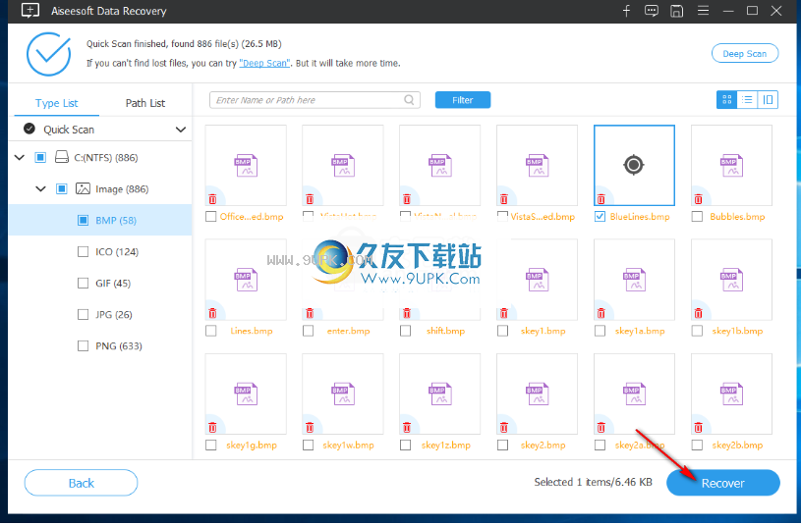Click the Lines.bmp BMP file icon
The height and width of the screenshot is (525, 801).
(x=246, y=280)
